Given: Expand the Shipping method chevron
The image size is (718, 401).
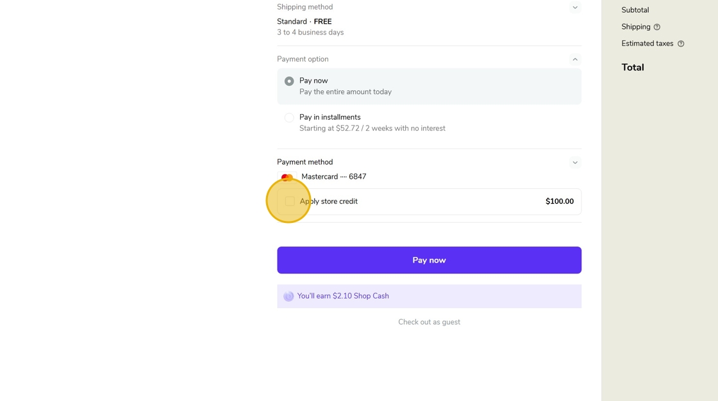Looking at the screenshot, I should point(575,8).
